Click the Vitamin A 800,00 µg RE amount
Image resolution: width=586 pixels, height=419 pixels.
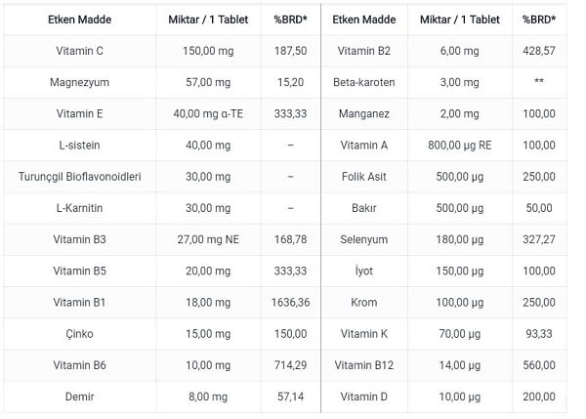point(460,145)
